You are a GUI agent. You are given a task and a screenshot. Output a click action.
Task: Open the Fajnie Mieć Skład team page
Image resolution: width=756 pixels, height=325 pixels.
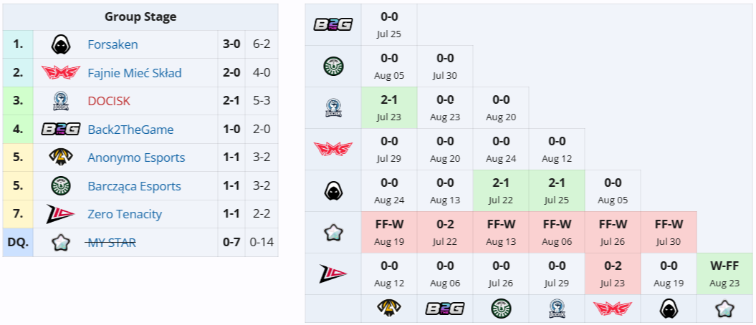(134, 73)
